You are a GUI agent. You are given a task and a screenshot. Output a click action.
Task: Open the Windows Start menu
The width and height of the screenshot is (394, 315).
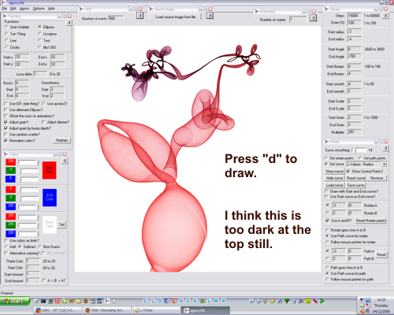click(x=15, y=301)
